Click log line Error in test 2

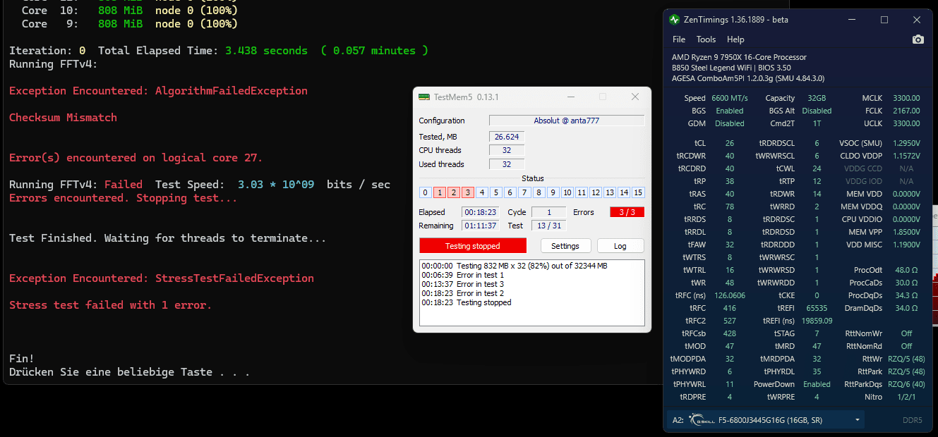coord(463,293)
